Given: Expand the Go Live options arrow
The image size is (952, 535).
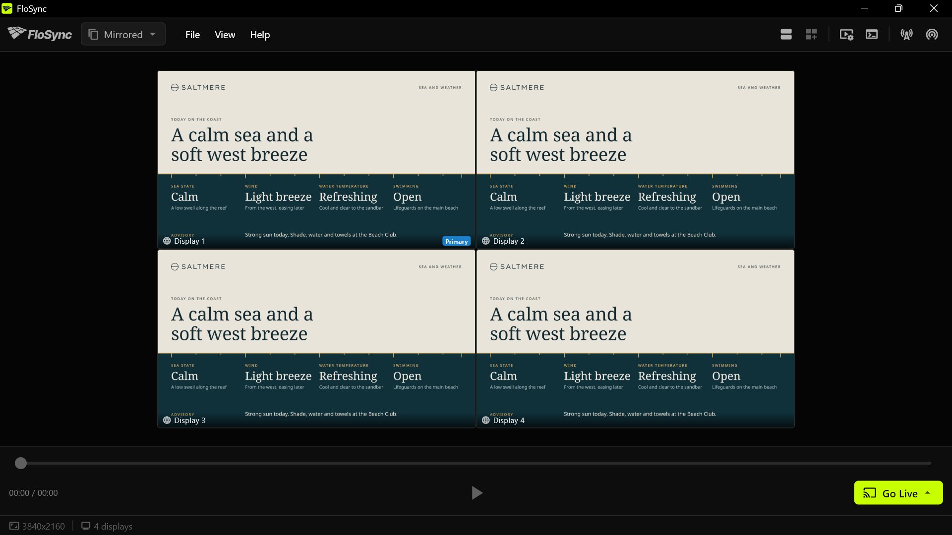Looking at the screenshot, I should [x=928, y=493].
